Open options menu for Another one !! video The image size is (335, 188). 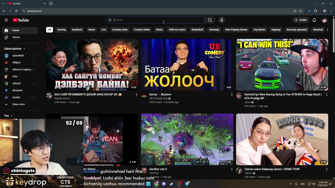click(232, 169)
